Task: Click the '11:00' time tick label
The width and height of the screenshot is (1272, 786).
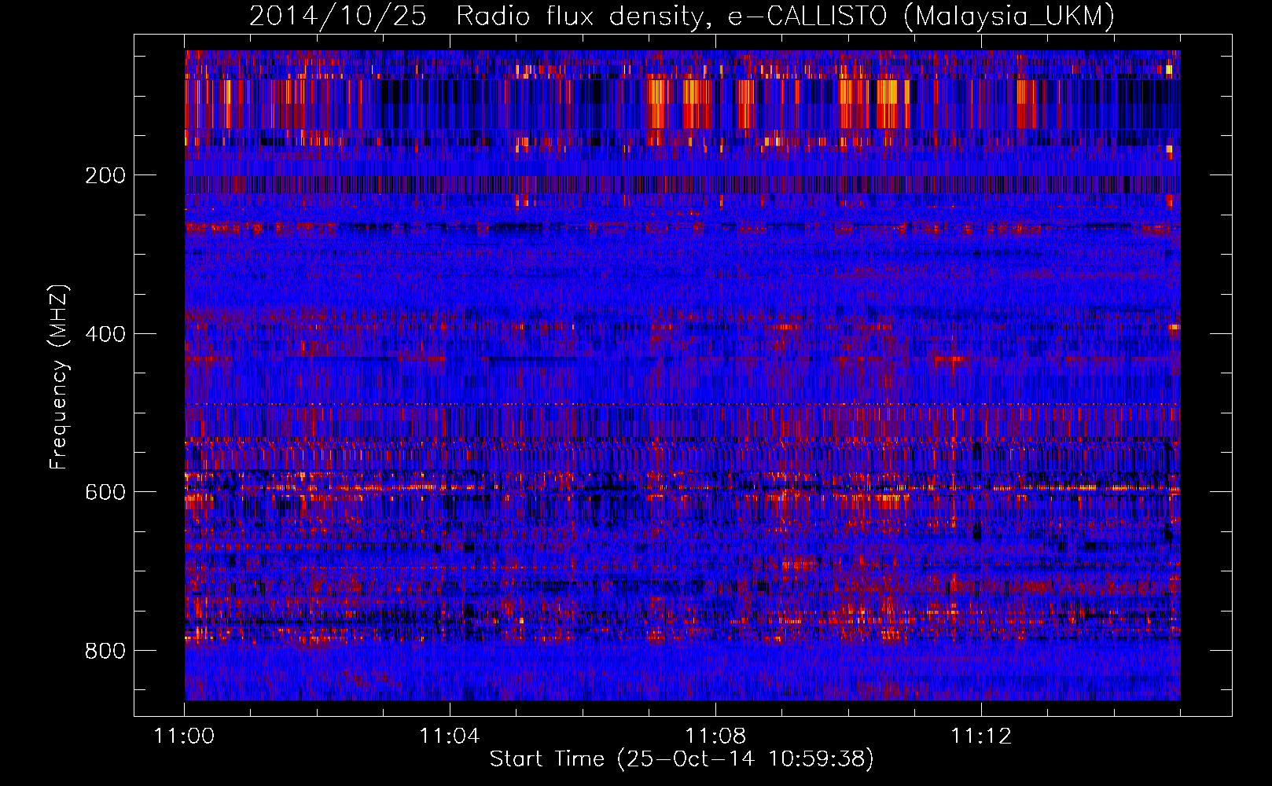Action: [184, 736]
